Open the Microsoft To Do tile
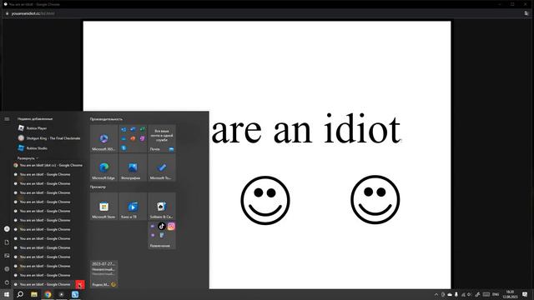The height and width of the screenshot is (300, 534). pyautogui.click(x=162, y=167)
